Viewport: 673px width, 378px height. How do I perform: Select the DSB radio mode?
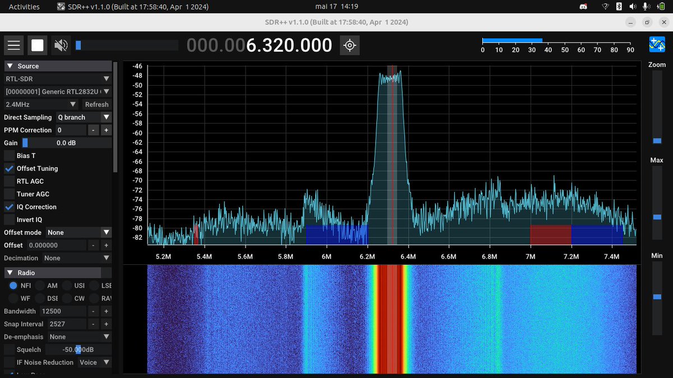coord(40,298)
